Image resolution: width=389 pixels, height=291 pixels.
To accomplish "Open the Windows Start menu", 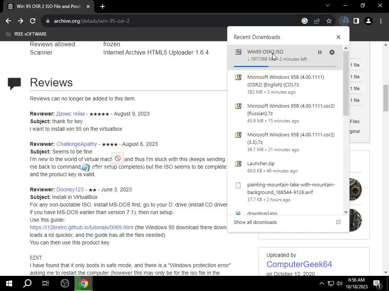I will (x=9, y=283).
